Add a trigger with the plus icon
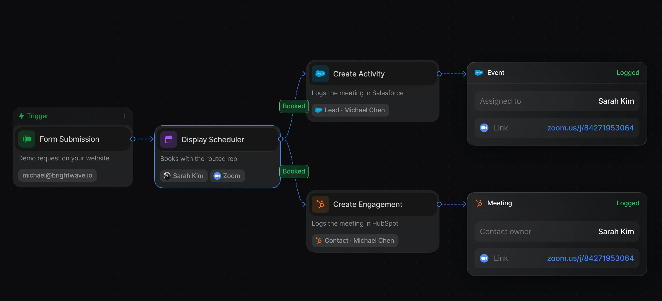 [124, 116]
